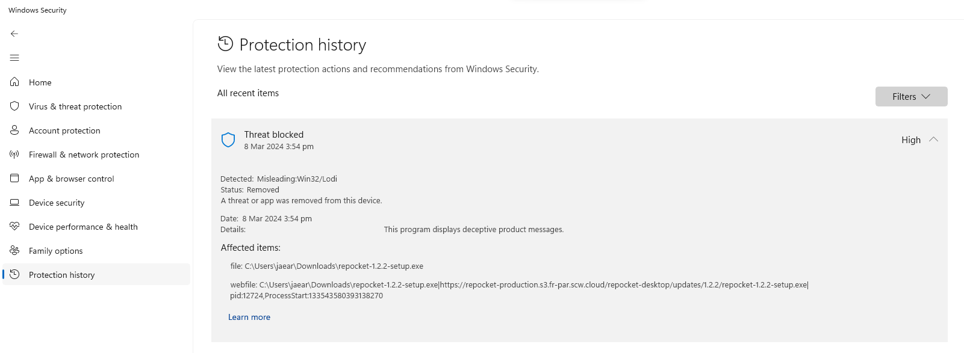Click the Threat blocked shield icon
The image size is (964, 353).
click(228, 140)
